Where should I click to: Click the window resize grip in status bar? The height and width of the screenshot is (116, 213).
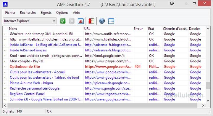point(209,112)
